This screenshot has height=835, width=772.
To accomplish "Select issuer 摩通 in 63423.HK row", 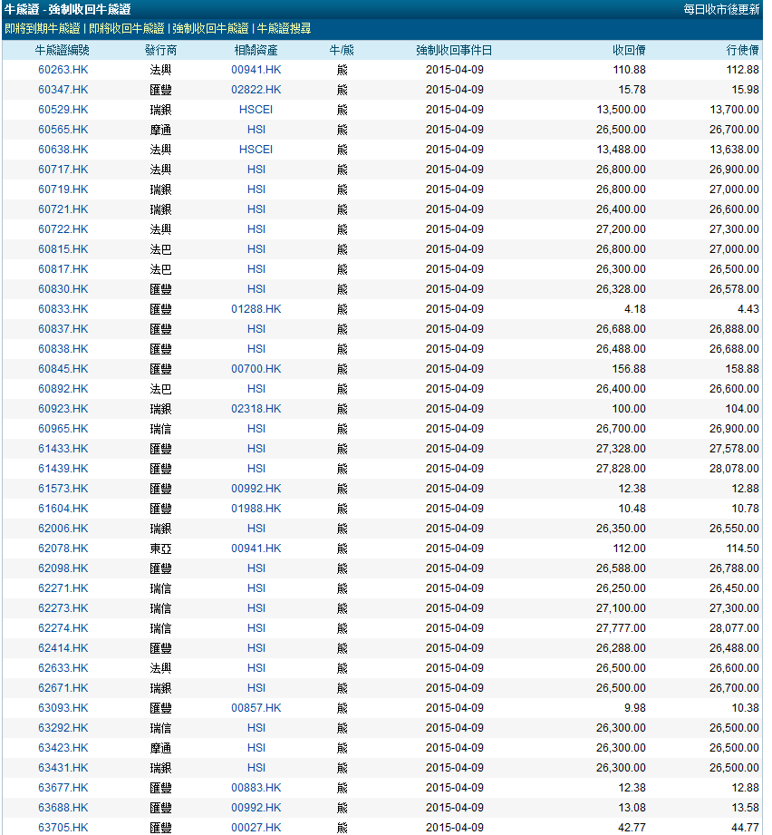I will pyautogui.click(x=160, y=748).
